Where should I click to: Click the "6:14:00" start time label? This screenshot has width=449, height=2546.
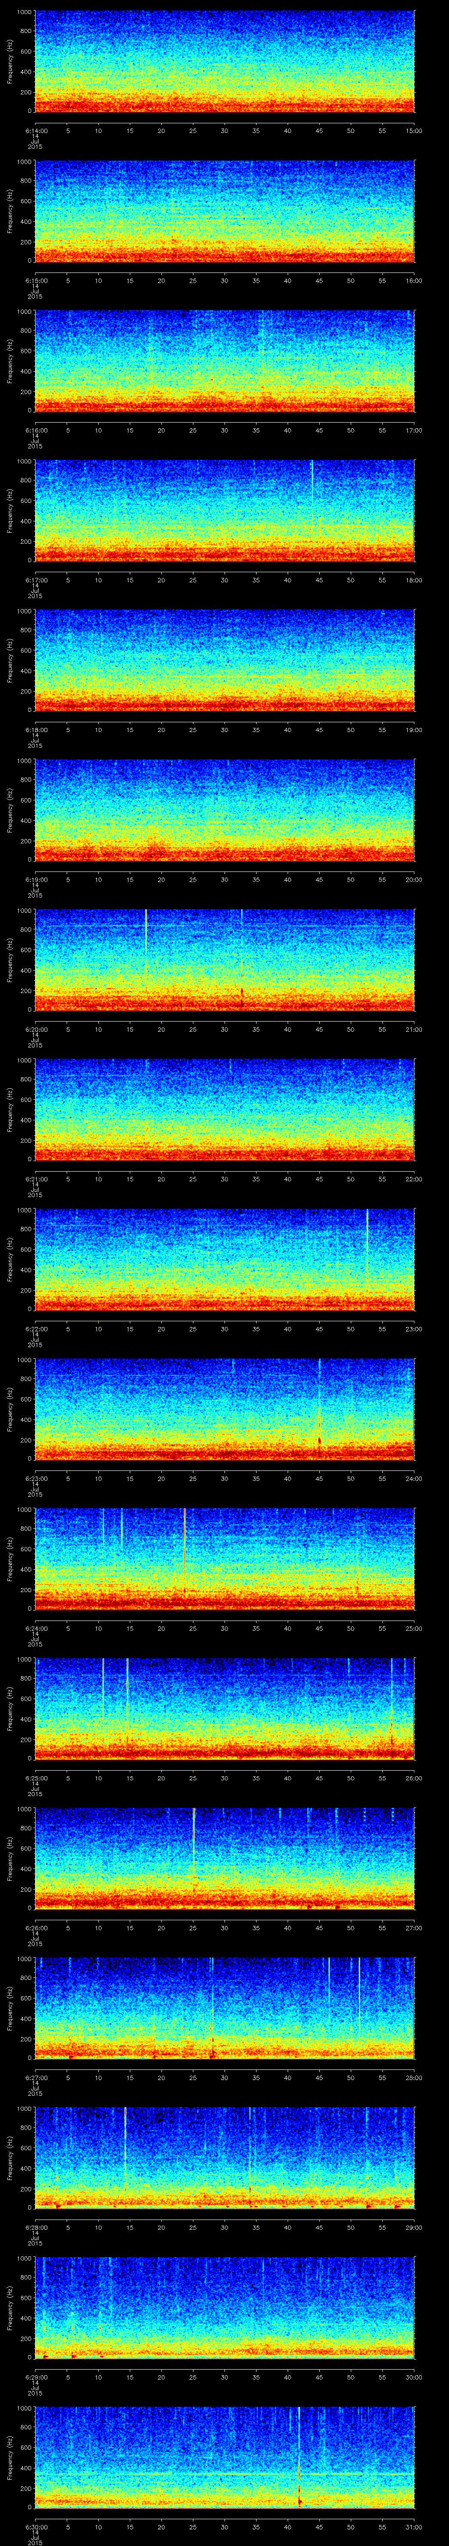(x=36, y=130)
